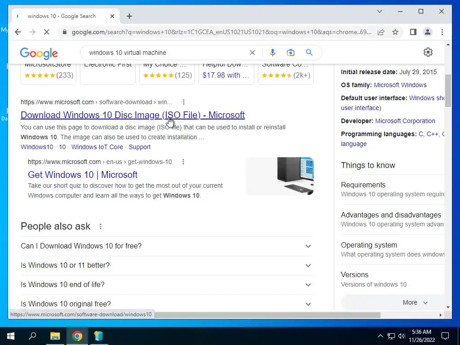Open the Chrome profile avatar
The image size is (460, 345).
(x=428, y=32)
